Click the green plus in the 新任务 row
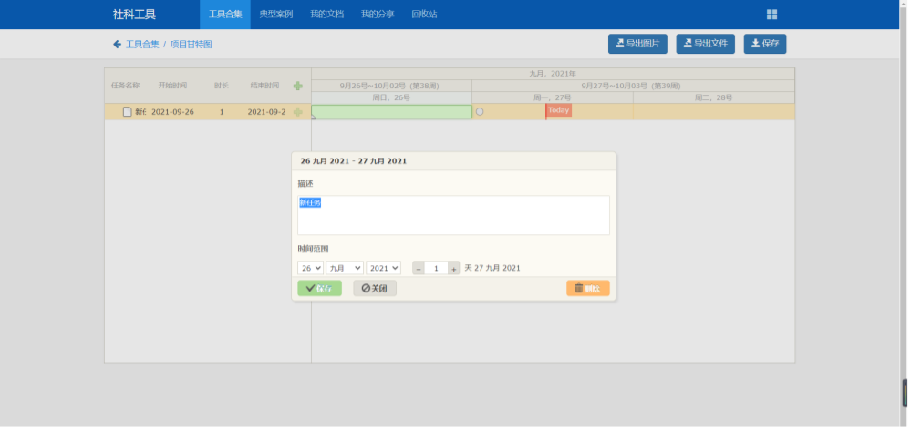The height and width of the screenshot is (431, 911). 298,112
